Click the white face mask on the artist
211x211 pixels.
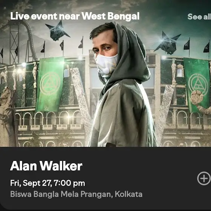106,66
